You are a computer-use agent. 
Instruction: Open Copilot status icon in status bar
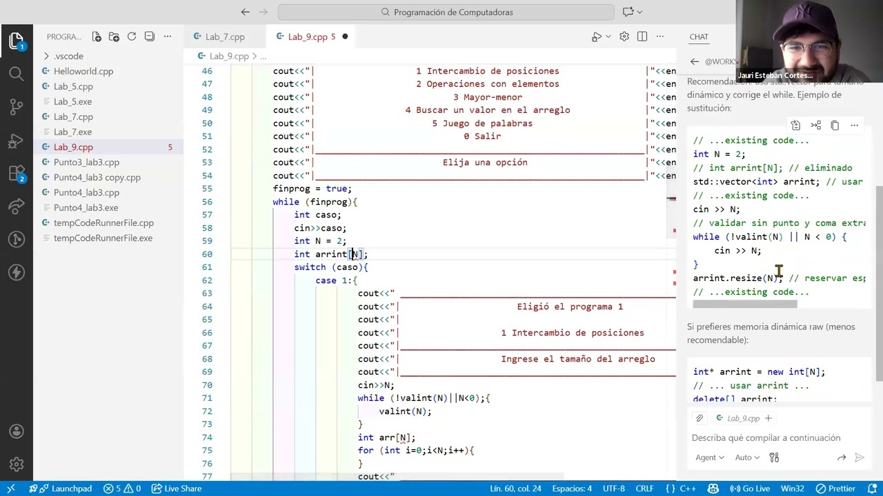pos(713,488)
